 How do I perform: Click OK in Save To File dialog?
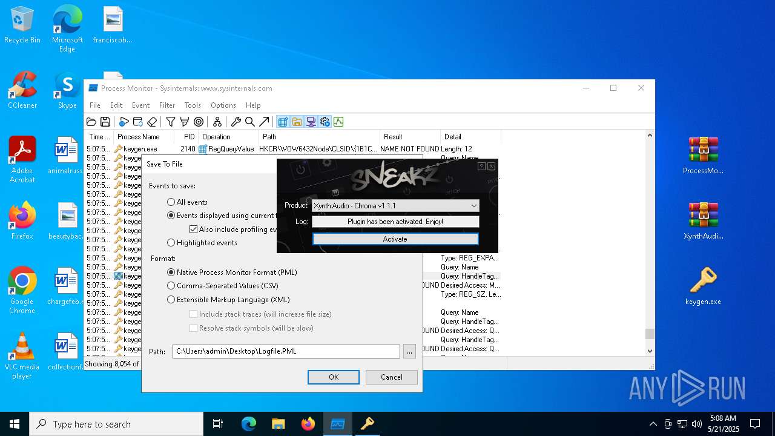(x=334, y=377)
